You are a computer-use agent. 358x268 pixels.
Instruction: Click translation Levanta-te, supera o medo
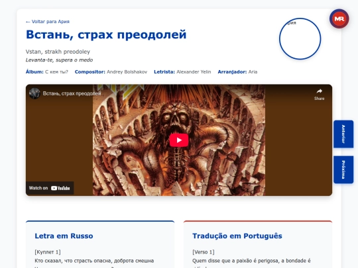[59, 60]
